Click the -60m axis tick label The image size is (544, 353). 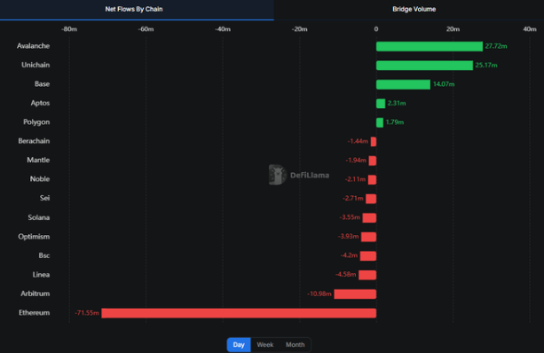point(146,29)
